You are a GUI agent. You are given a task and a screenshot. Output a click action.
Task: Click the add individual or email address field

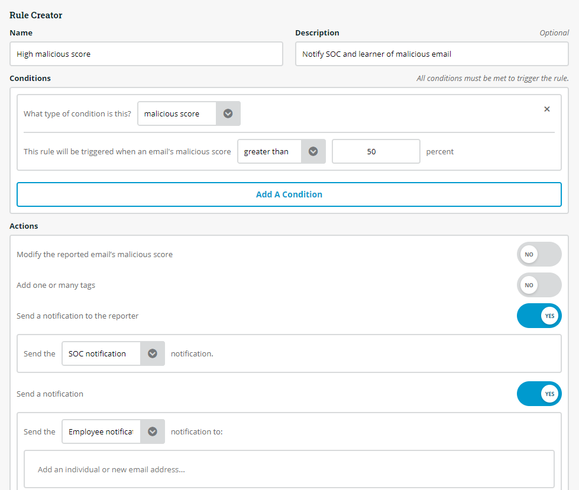pos(289,470)
